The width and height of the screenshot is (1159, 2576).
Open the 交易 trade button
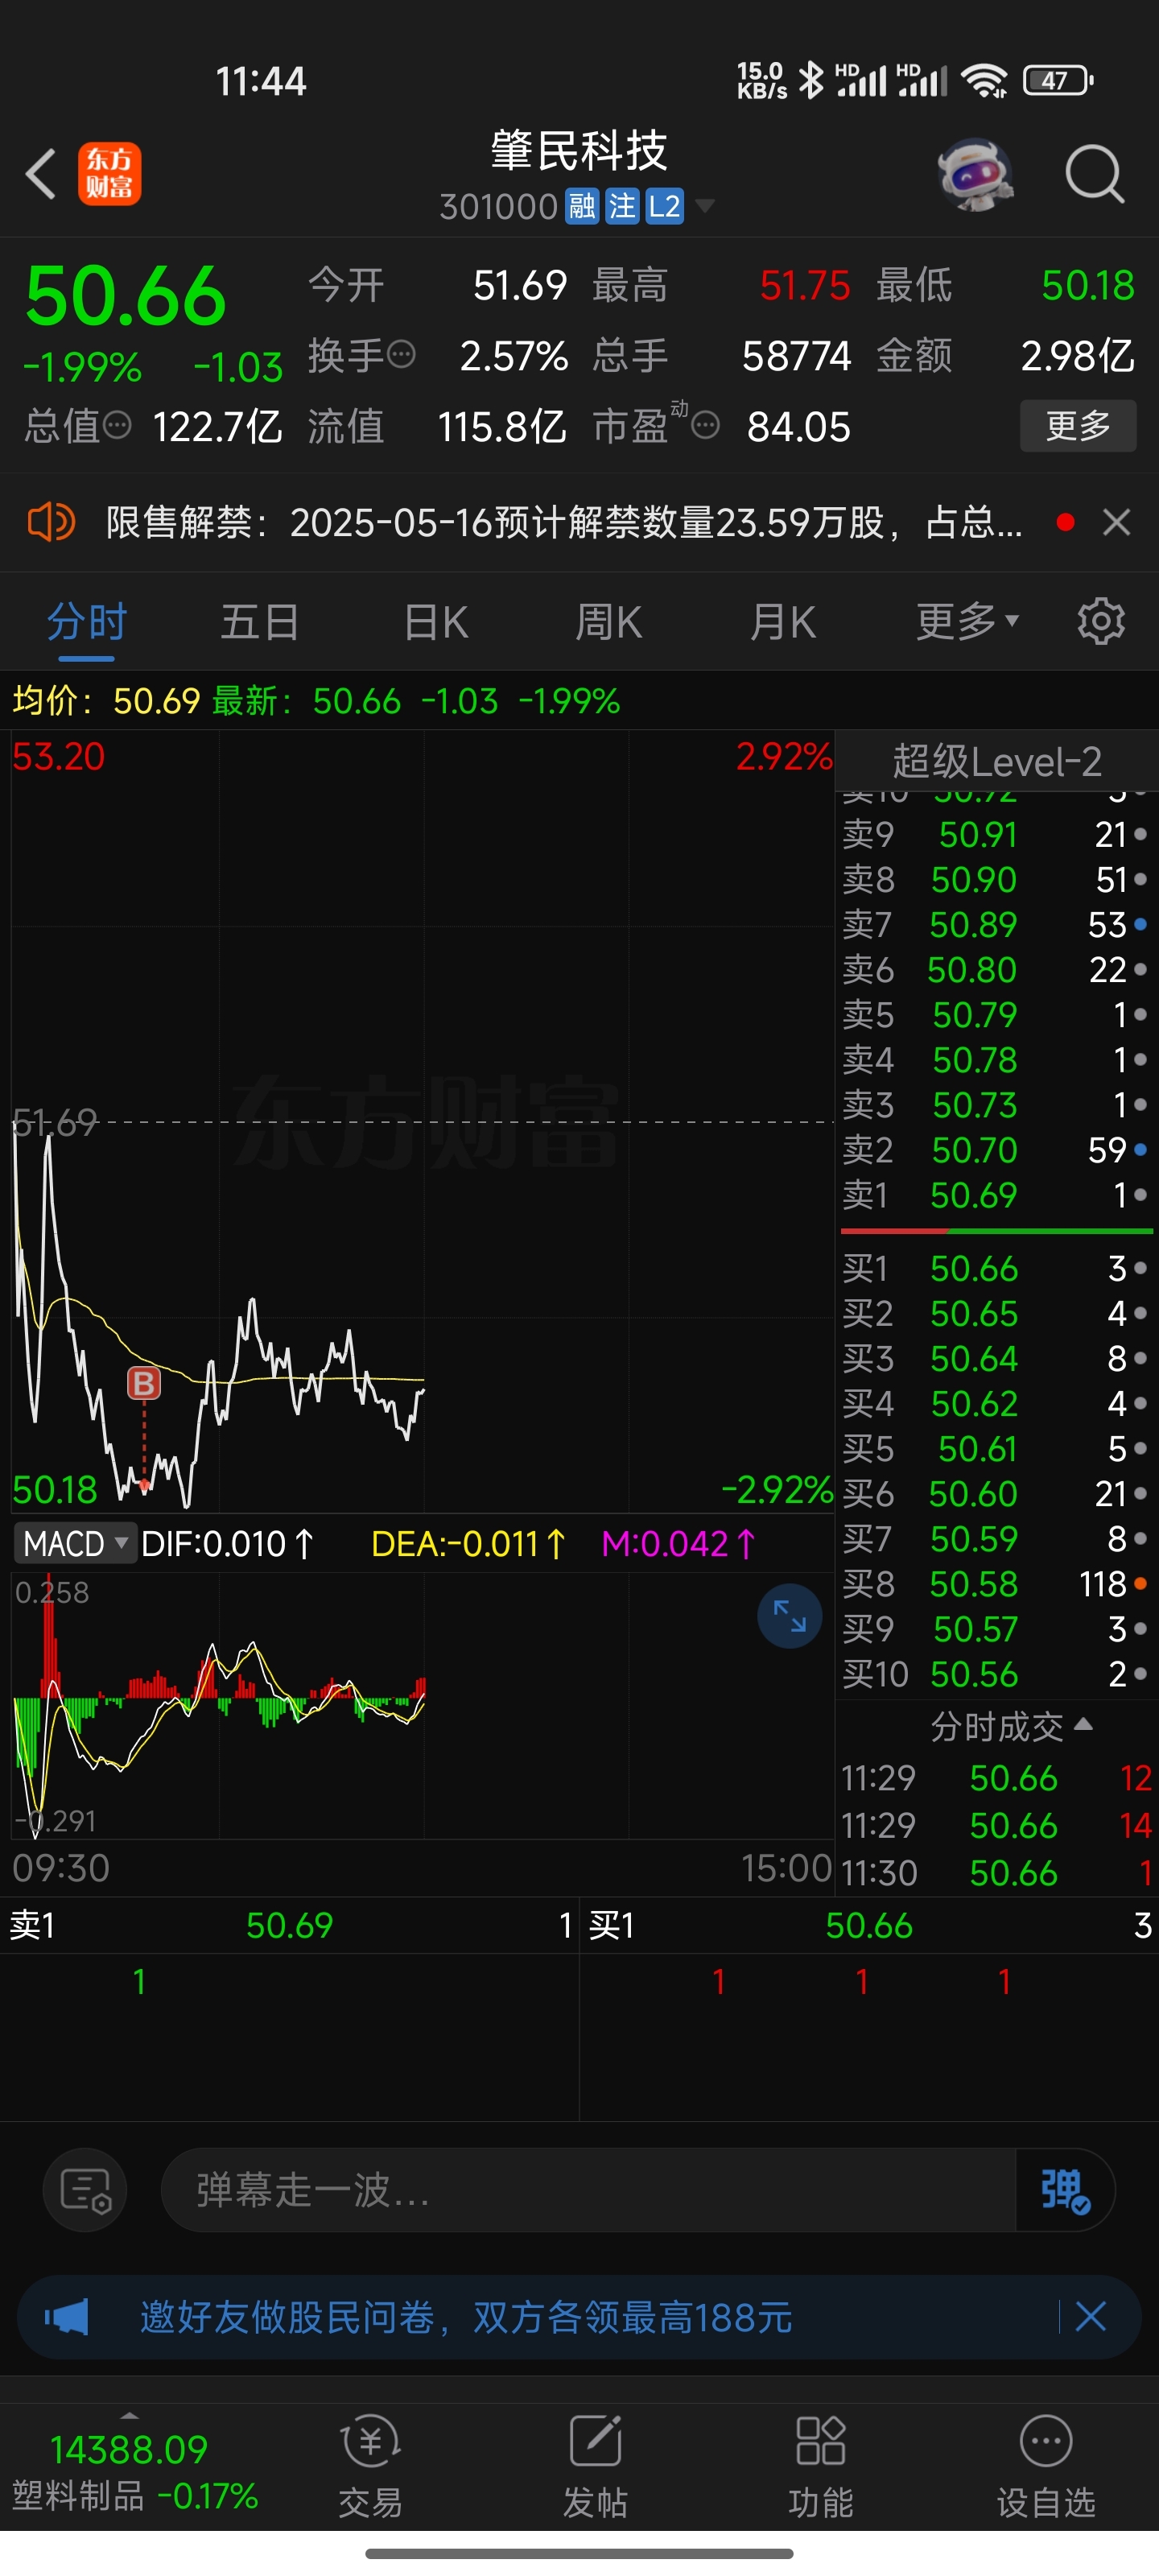370,2467
